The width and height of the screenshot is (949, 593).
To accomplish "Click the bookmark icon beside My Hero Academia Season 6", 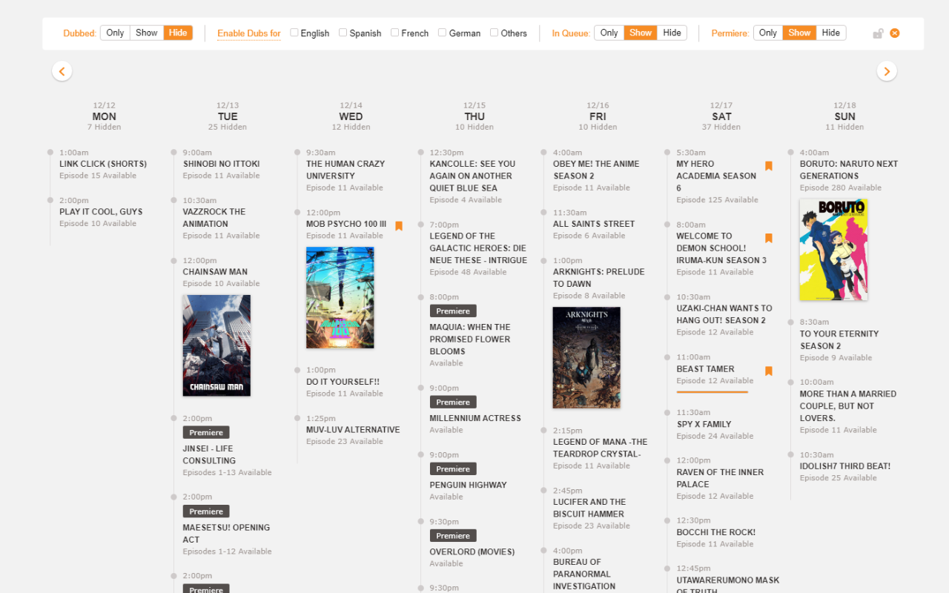I will click(768, 166).
